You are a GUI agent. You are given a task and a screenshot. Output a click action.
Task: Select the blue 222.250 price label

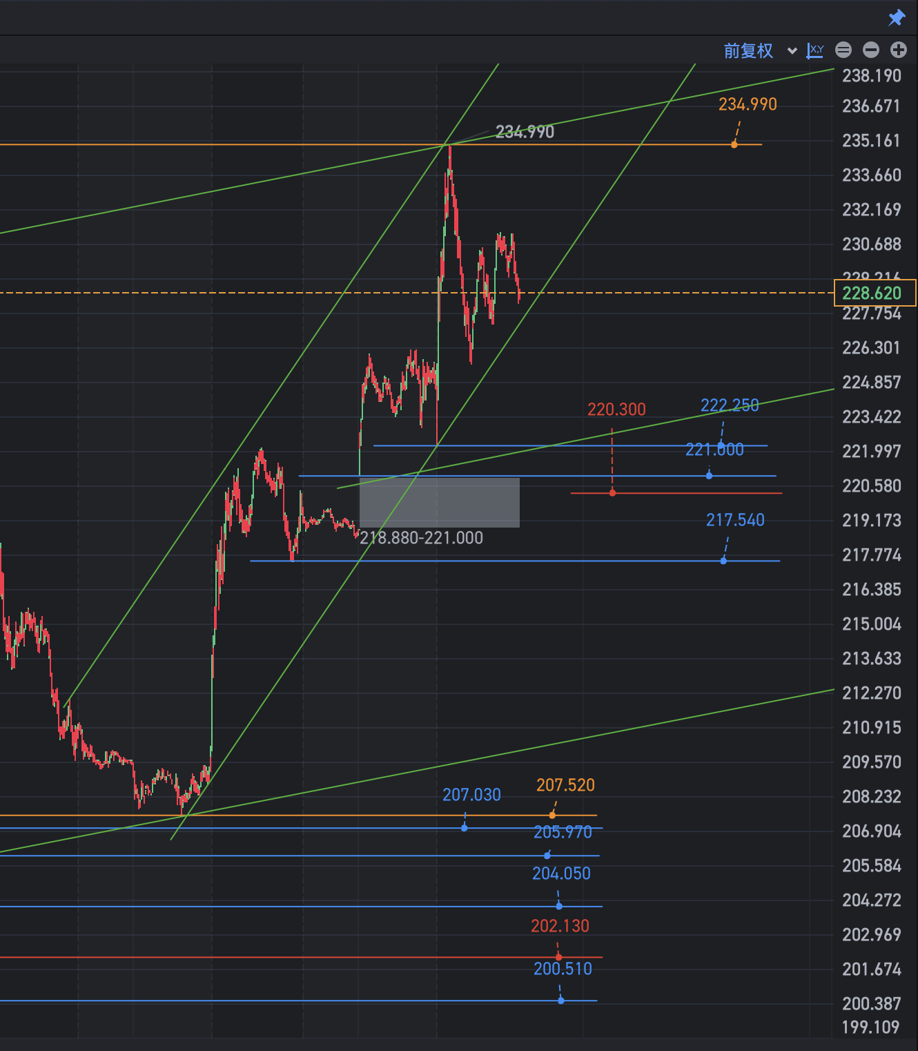730,405
